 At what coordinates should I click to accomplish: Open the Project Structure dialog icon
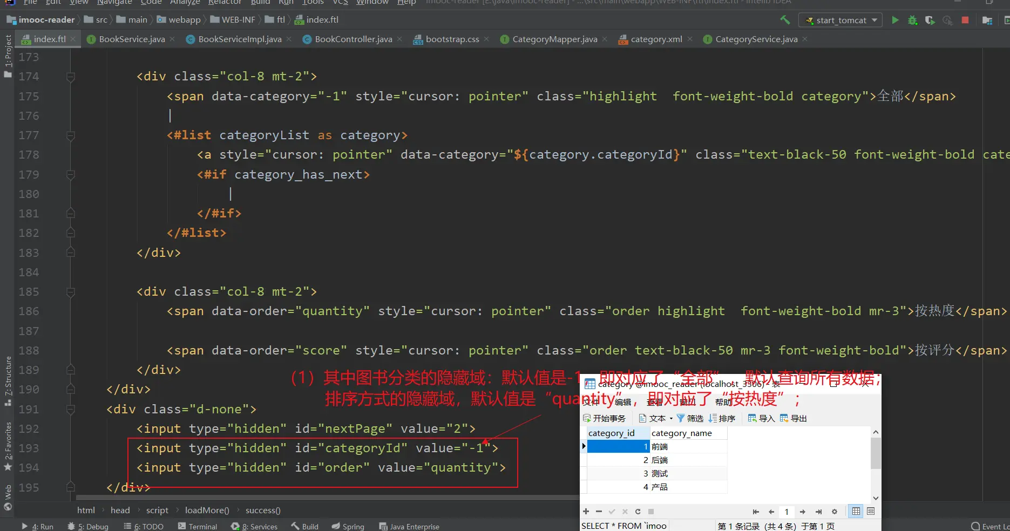[x=987, y=20]
